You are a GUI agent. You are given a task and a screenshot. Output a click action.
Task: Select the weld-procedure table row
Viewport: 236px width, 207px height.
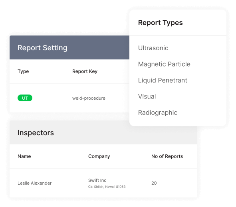(x=69, y=98)
